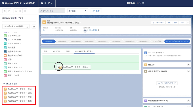Click the component search input field
This screenshot has width=193, height=107.
pos(16,27)
